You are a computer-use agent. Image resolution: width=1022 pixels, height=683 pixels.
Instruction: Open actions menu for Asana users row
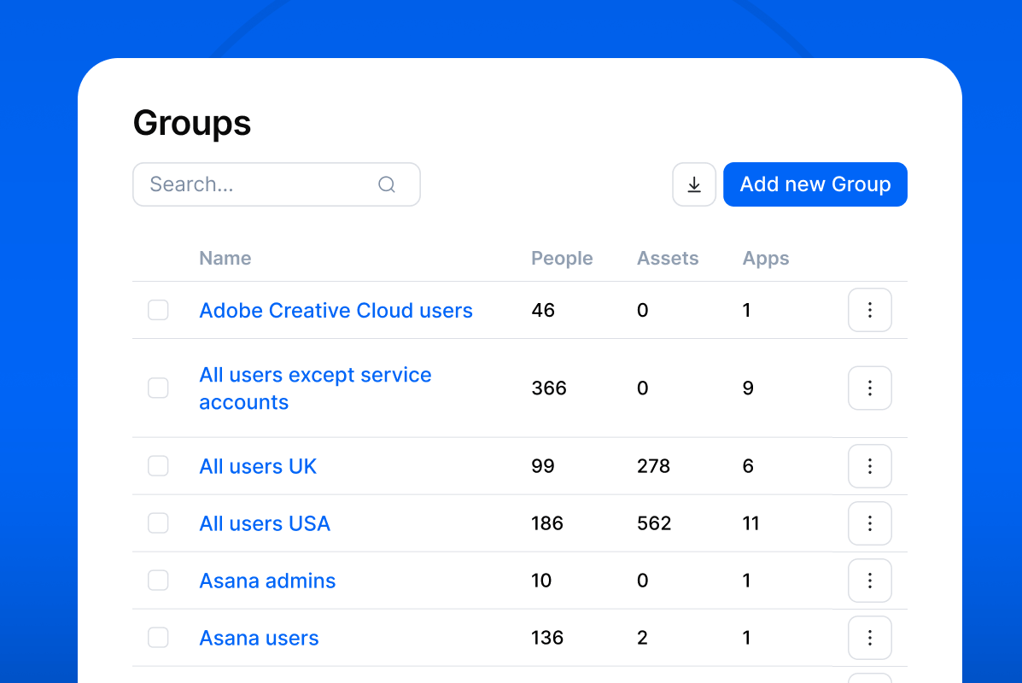[869, 637]
